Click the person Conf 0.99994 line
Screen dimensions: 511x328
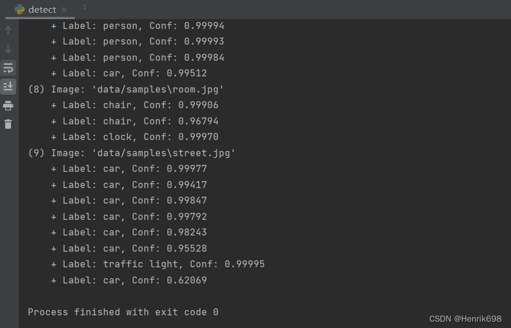pyautogui.click(x=138, y=25)
